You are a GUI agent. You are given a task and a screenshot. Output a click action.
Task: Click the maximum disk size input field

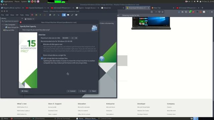coord(66,38)
